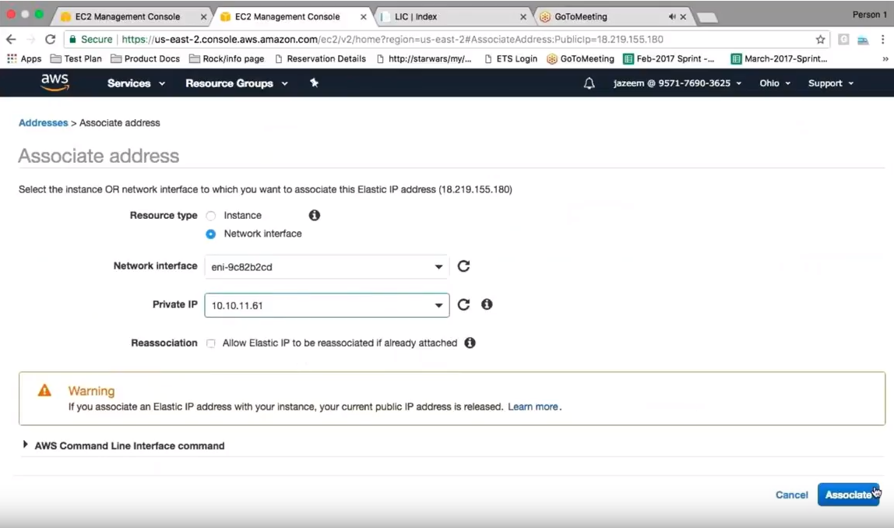Refresh the Private IP list
Screen dimensions: 894x528
[463, 304]
